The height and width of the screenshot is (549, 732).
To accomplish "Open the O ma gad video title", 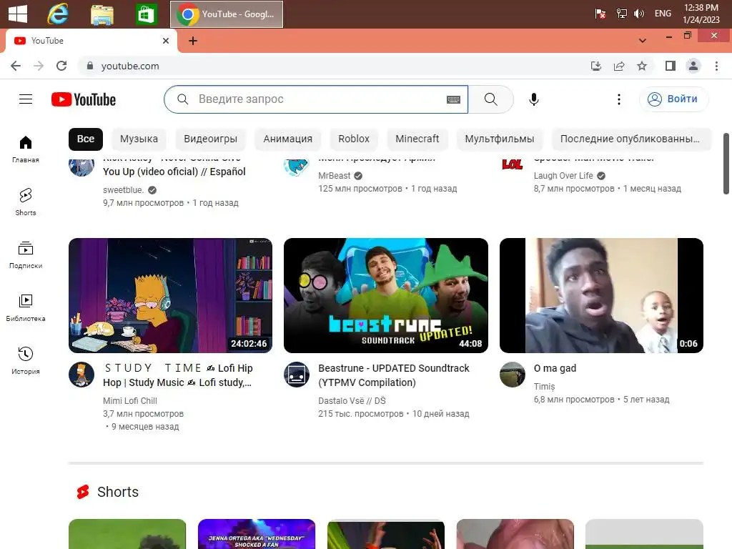I will (555, 368).
